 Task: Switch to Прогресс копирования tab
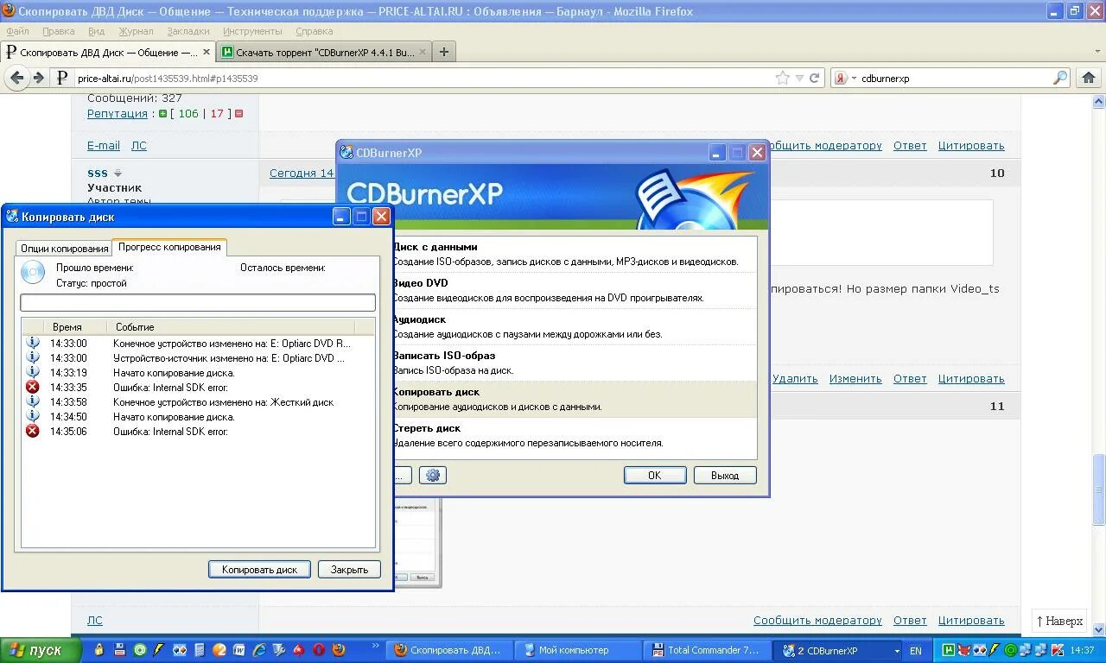pyautogui.click(x=169, y=247)
